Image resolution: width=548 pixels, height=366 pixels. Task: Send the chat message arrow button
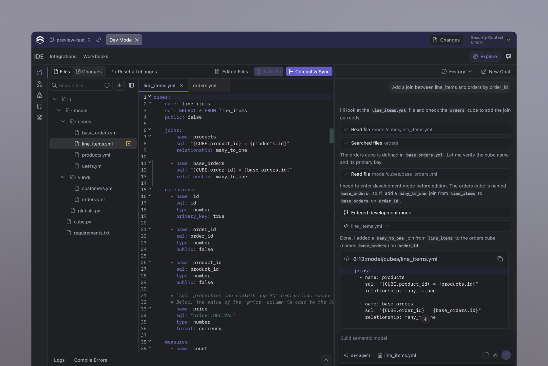point(506,355)
